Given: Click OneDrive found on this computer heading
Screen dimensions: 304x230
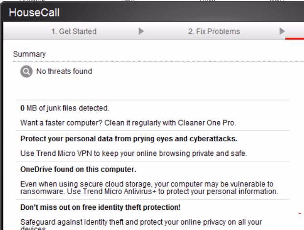Looking at the screenshot, I should [x=78, y=169].
